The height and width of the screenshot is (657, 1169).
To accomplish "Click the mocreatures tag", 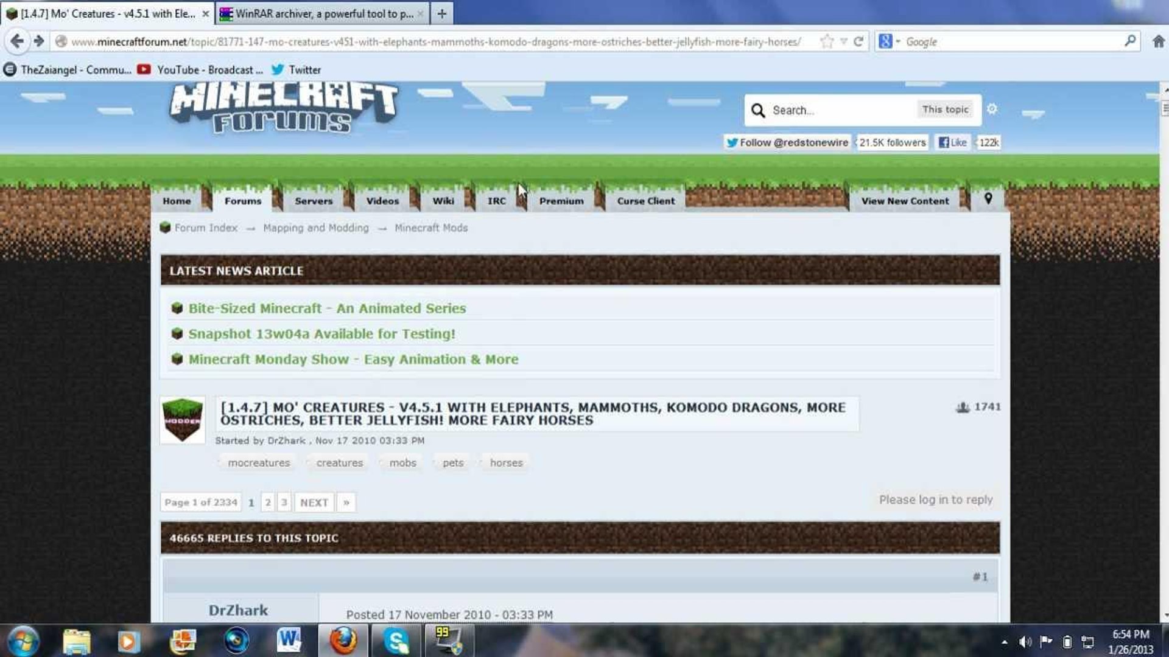I will [259, 463].
